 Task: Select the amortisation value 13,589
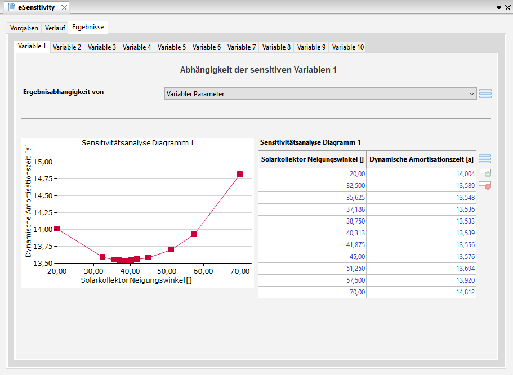pyautogui.click(x=421, y=186)
